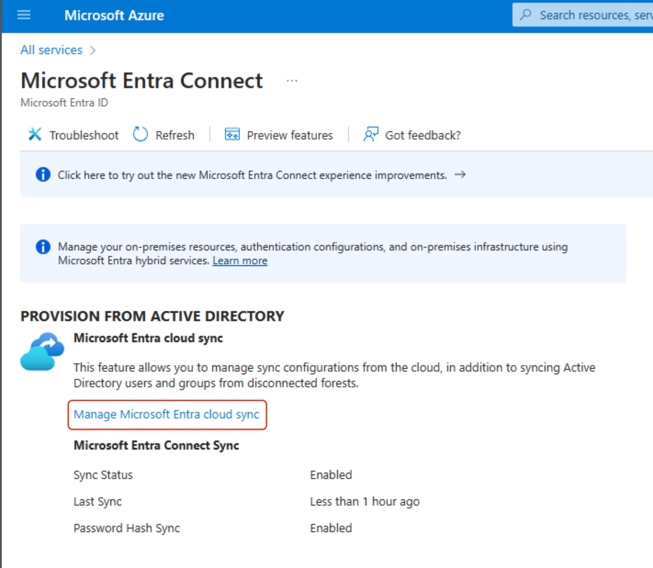Open Manage Microsoft Entra cloud sync link
Screen dimensions: 653x568
point(166,414)
